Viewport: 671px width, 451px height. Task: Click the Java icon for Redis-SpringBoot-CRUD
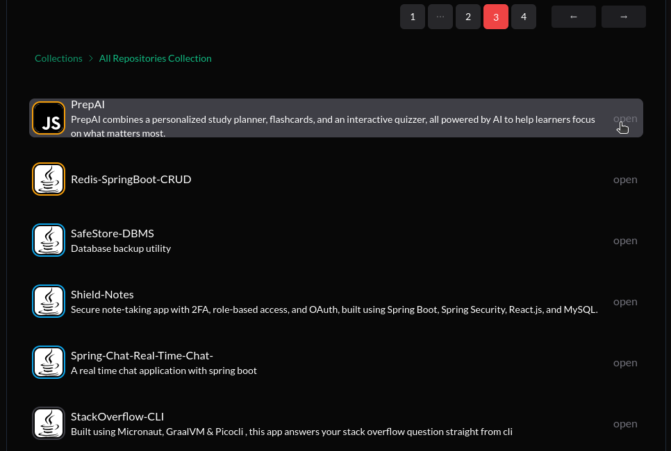point(49,179)
